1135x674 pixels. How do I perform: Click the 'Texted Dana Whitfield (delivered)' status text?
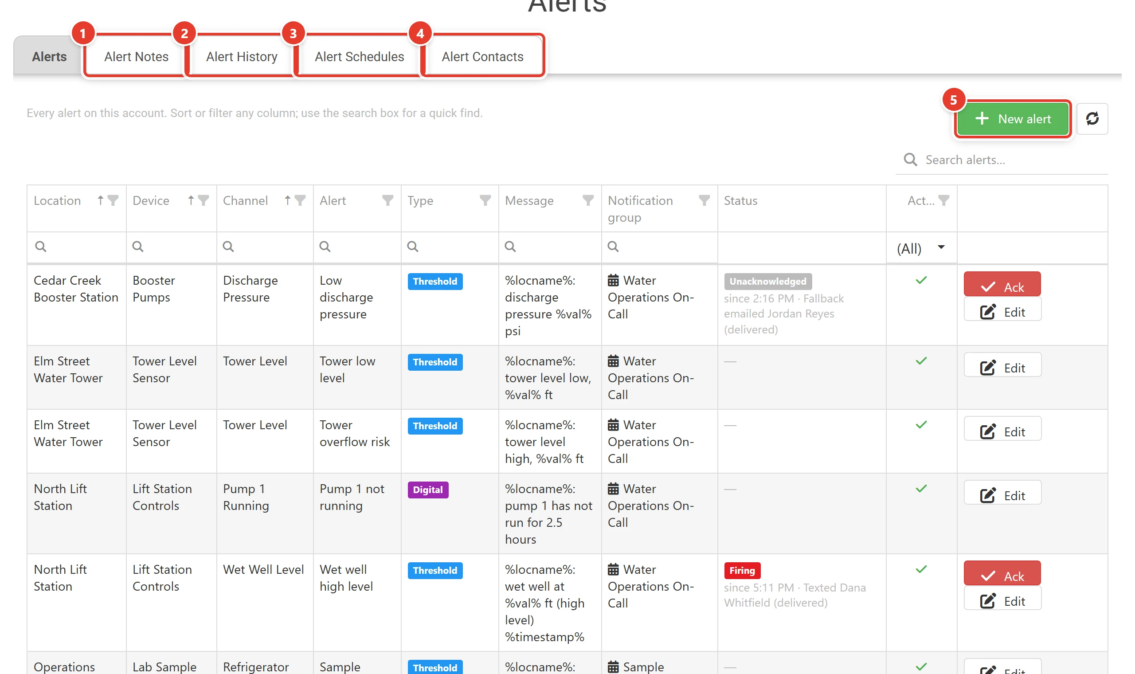pyautogui.click(x=795, y=595)
